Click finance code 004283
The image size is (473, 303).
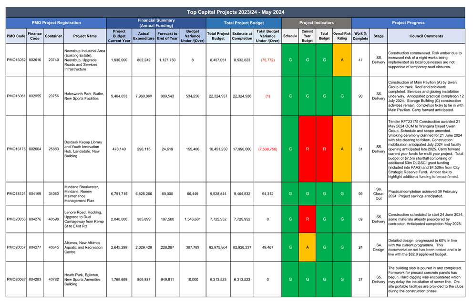34,279
